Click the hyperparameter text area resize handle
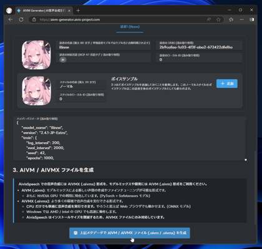Screen dimensions: 262x249 (x=246, y=160)
